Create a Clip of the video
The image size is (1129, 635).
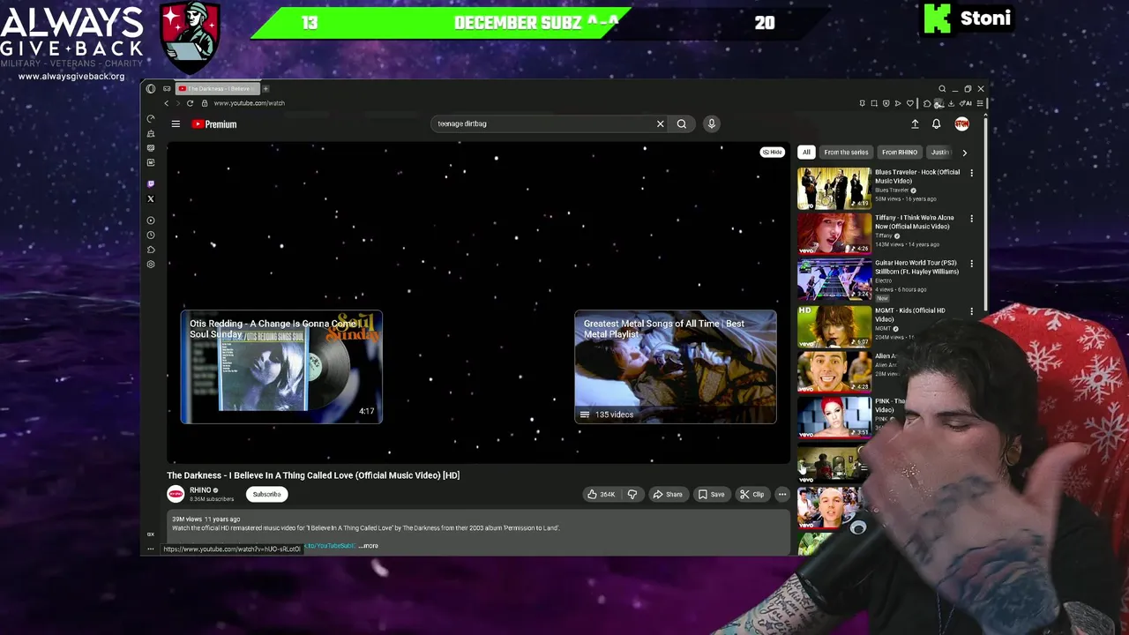coord(751,495)
